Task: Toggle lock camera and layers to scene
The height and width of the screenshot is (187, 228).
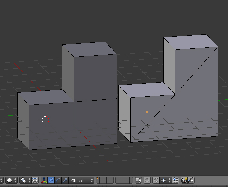Action: (138, 180)
